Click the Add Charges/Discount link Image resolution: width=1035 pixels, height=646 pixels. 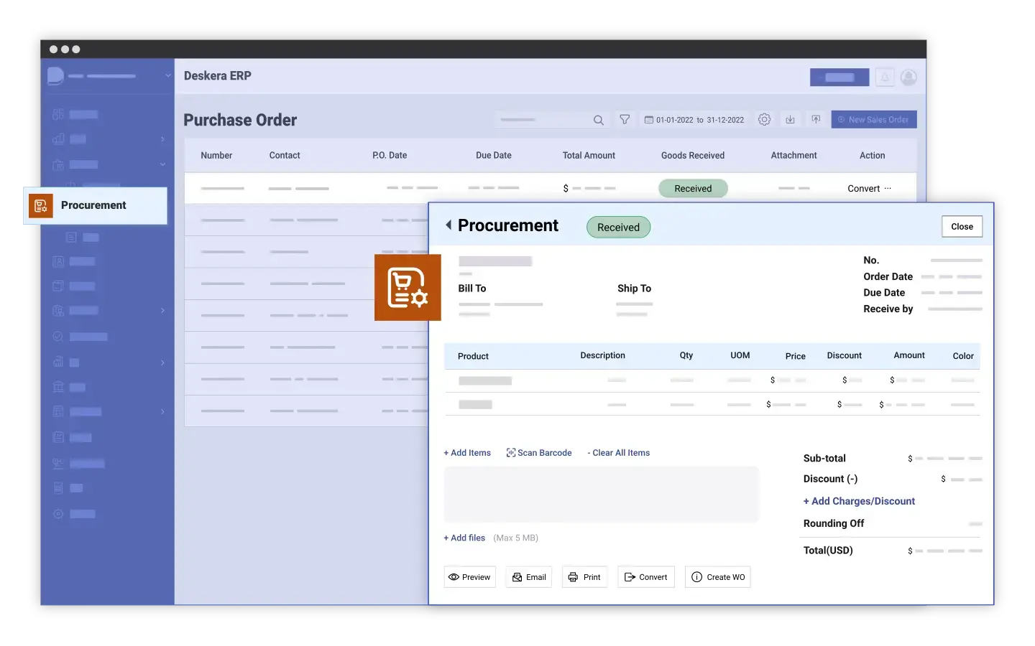click(x=859, y=502)
